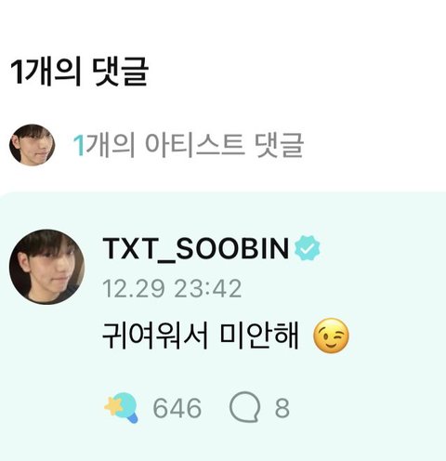This screenshot has height=461, width=446.
Task: Tap the word 아티스트 in the artist comments row
Action: [x=195, y=145]
